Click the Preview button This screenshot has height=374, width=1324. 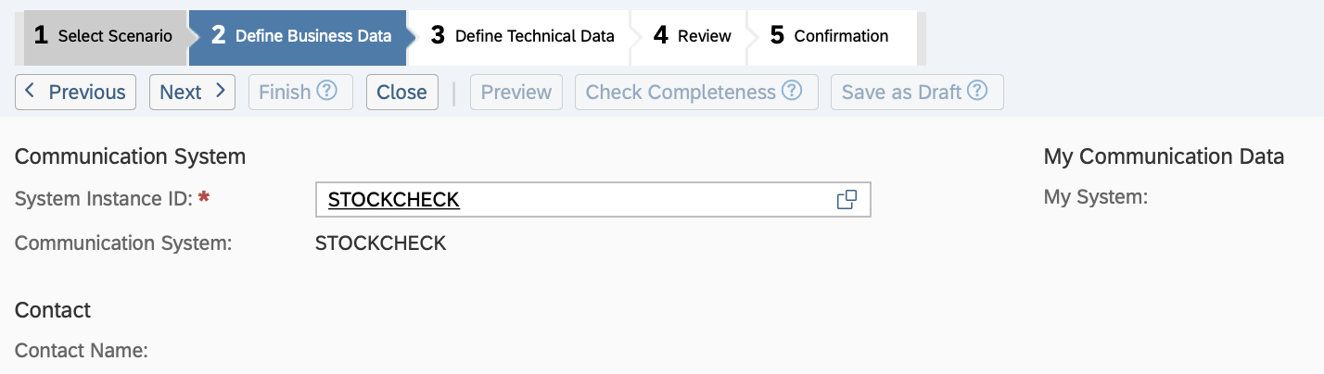point(516,93)
